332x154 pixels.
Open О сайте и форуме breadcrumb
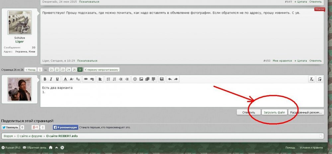pos(30,136)
